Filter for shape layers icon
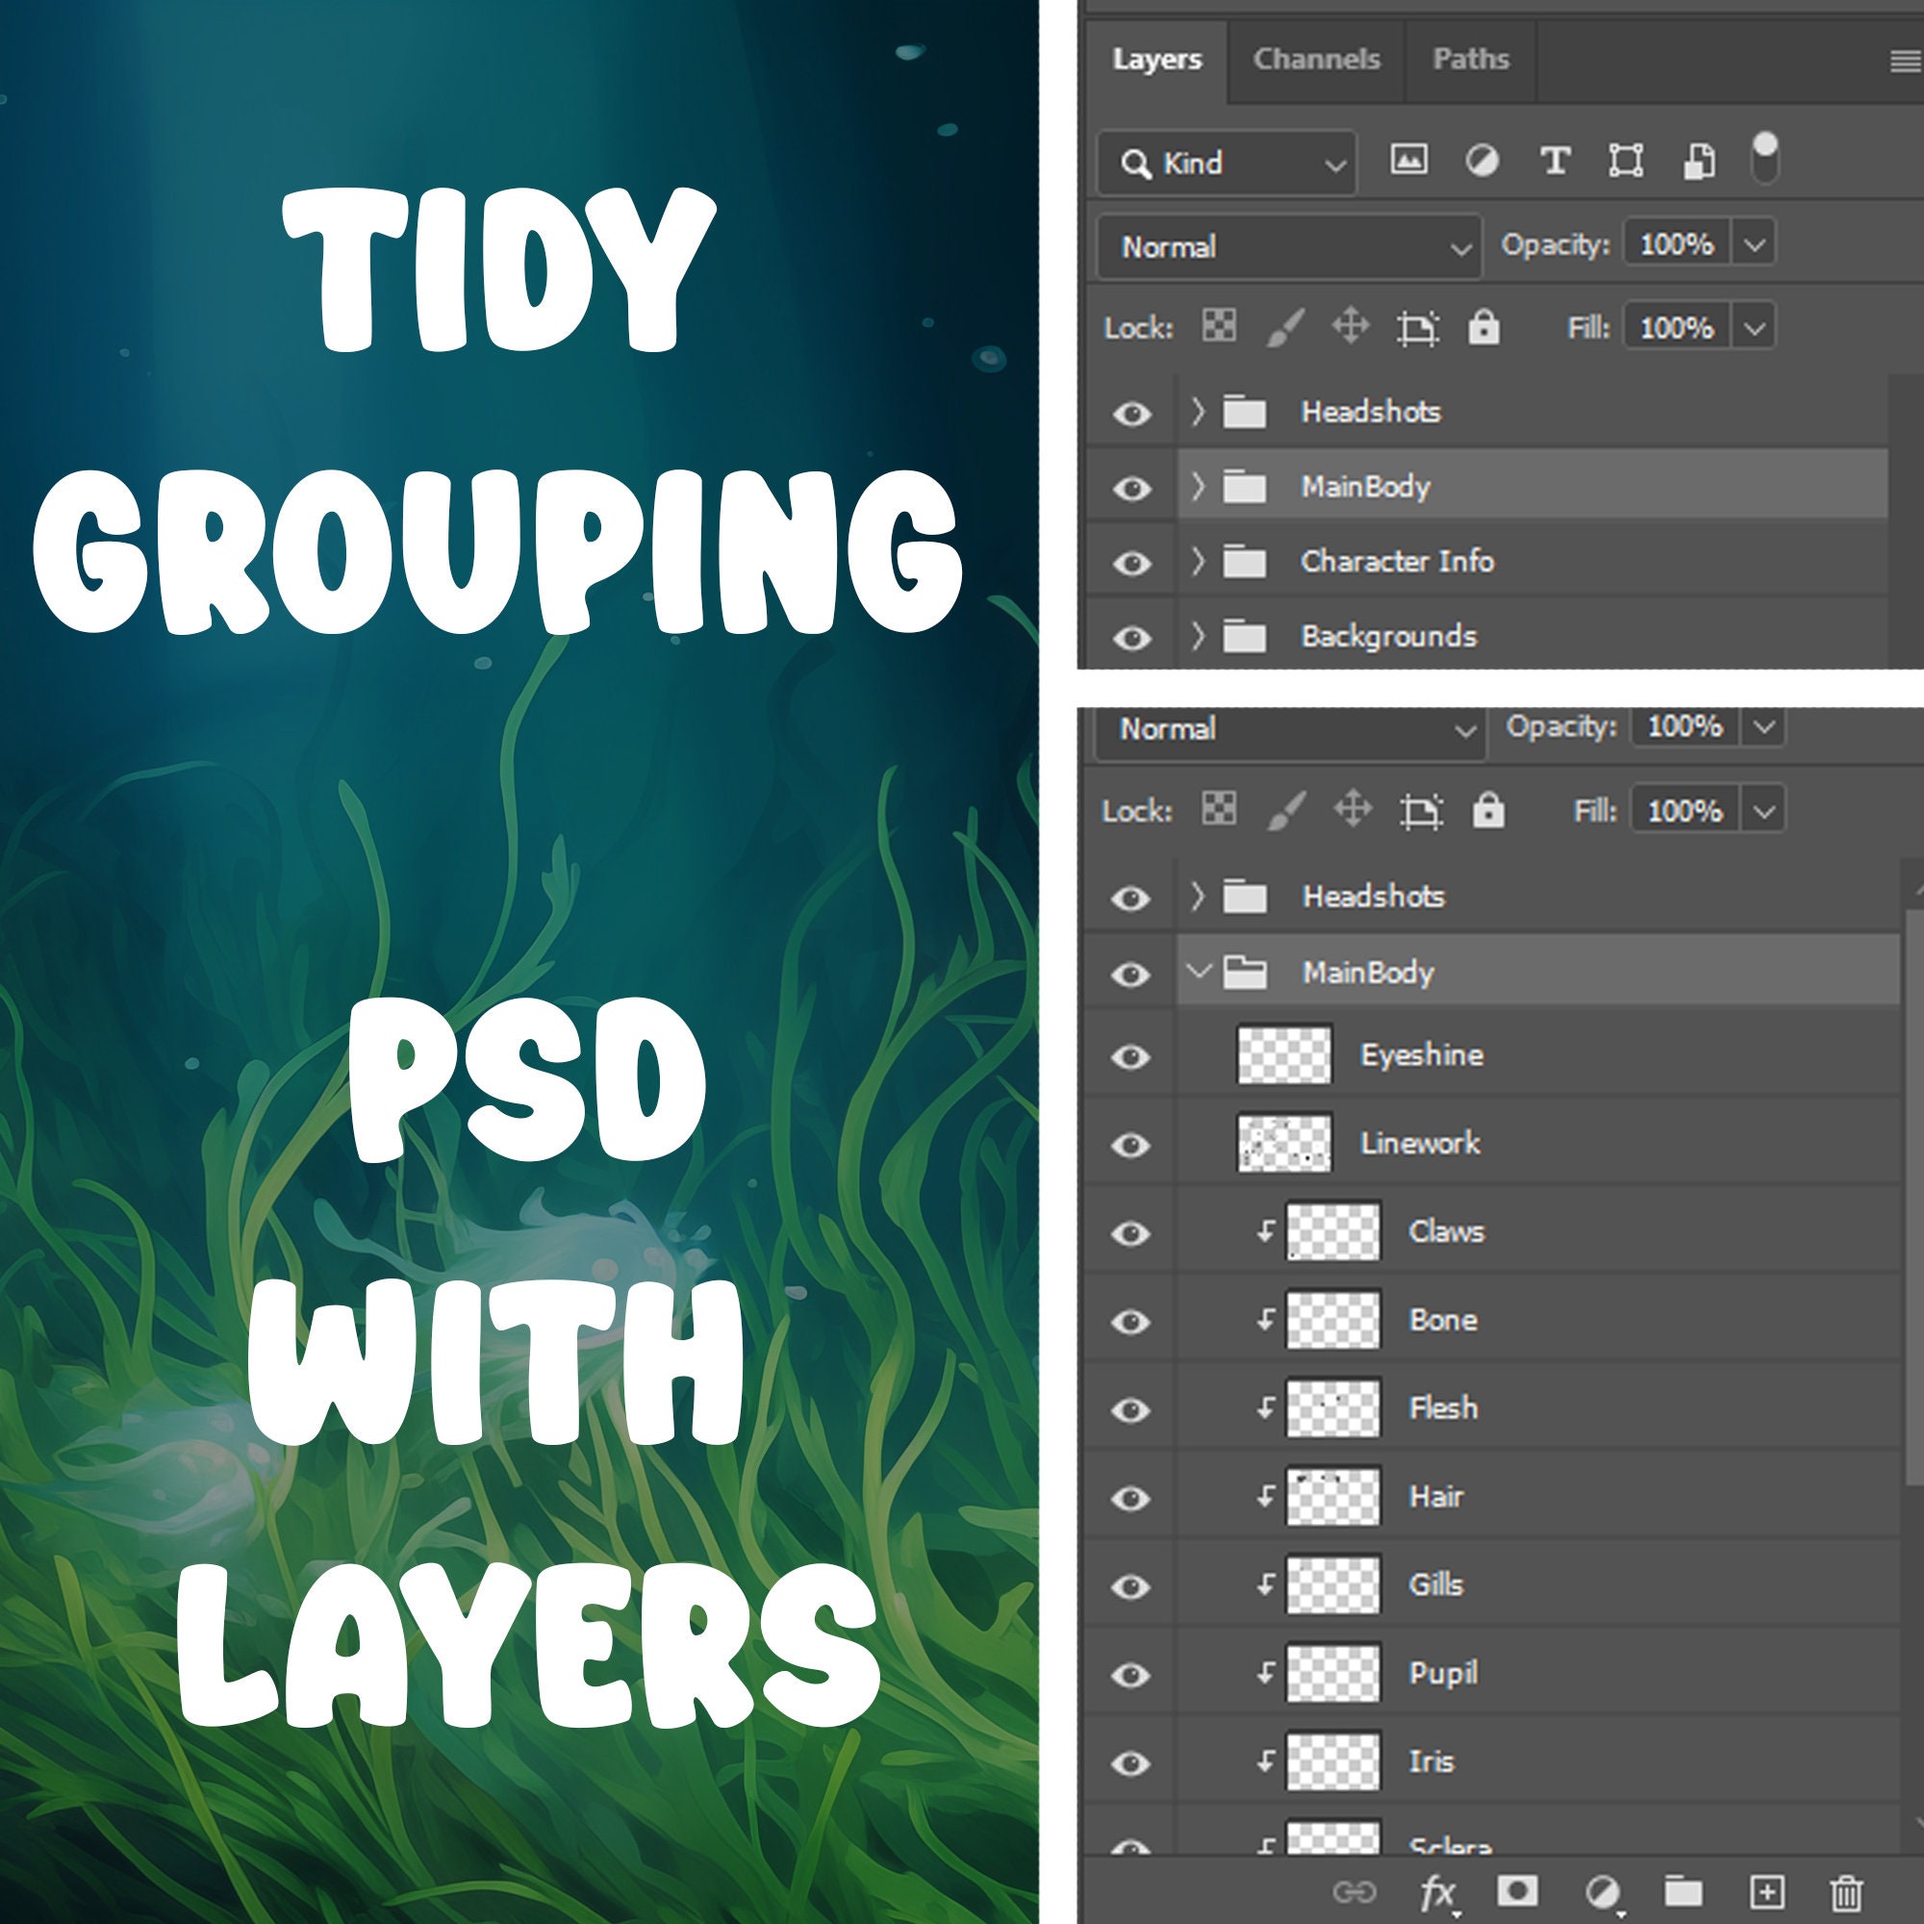This screenshot has width=1924, height=1924. 1626,160
